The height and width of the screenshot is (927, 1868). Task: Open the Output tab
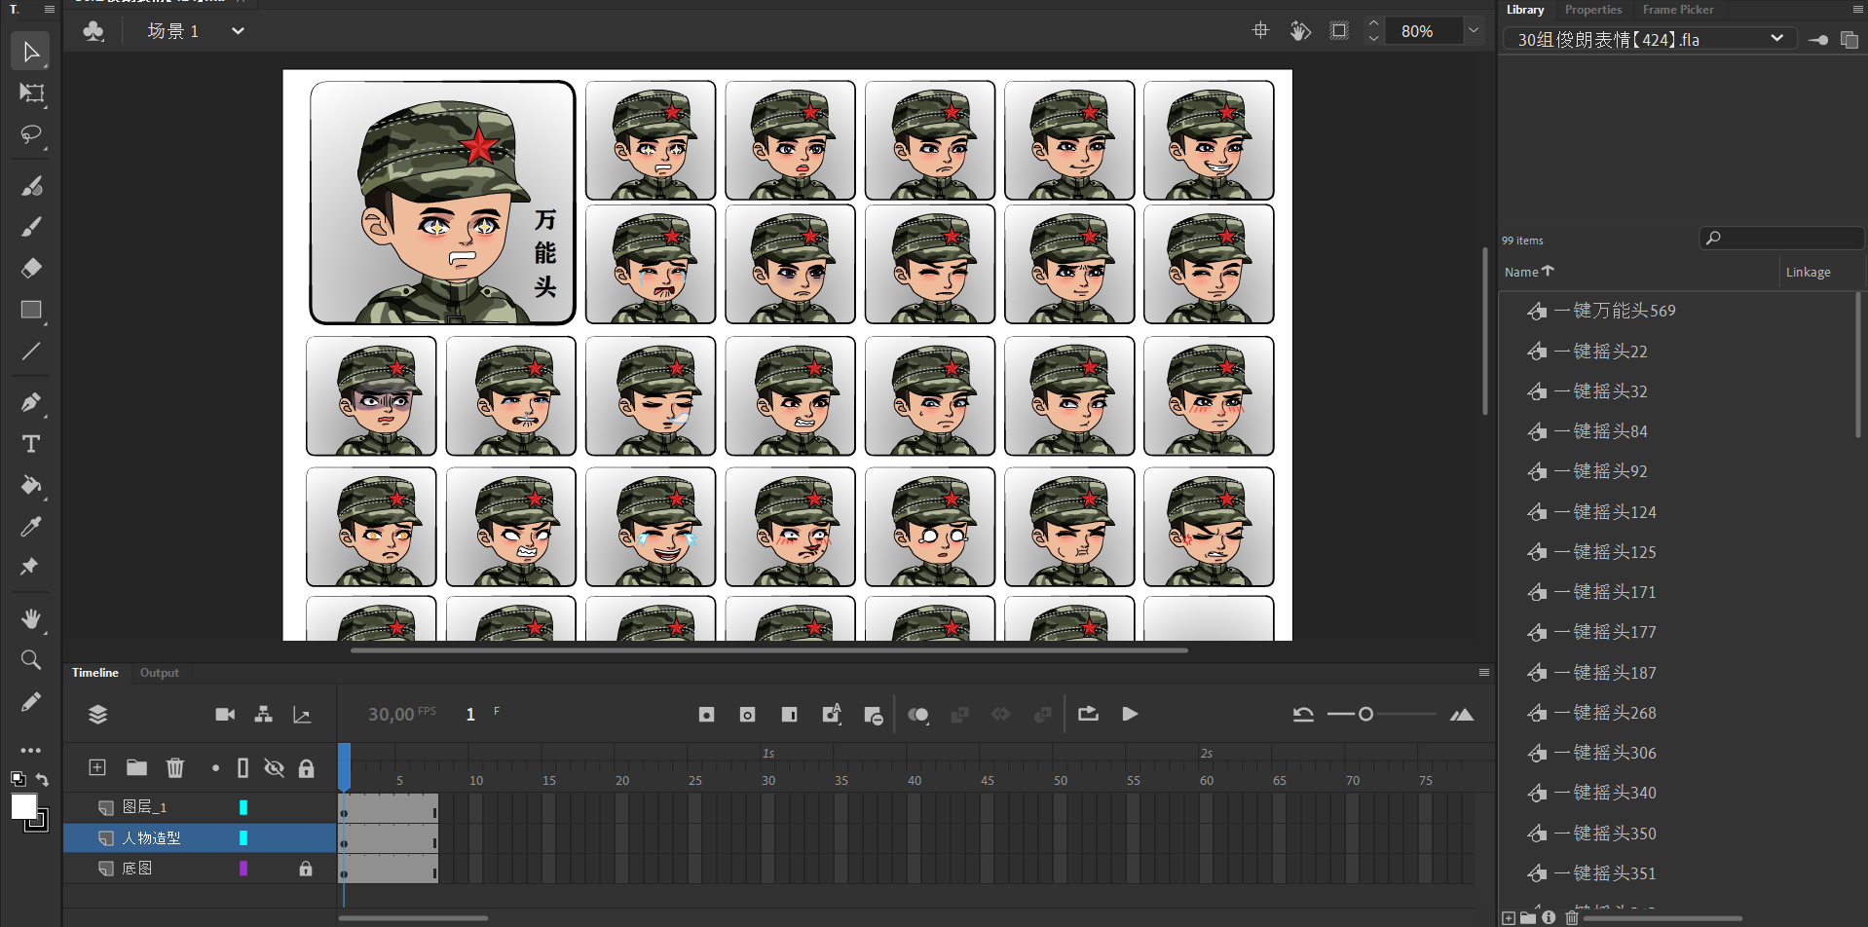(159, 673)
